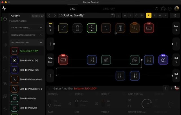Switch to parameter page 1
Screen dimensions: 181x115
tap(166, 88)
